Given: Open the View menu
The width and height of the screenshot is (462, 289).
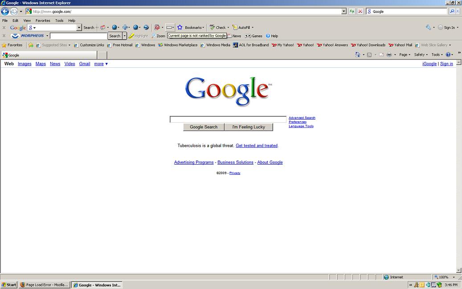Looking at the screenshot, I should click(x=27, y=21).
